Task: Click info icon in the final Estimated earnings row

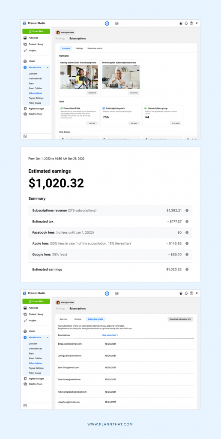Action: (187, 269)
